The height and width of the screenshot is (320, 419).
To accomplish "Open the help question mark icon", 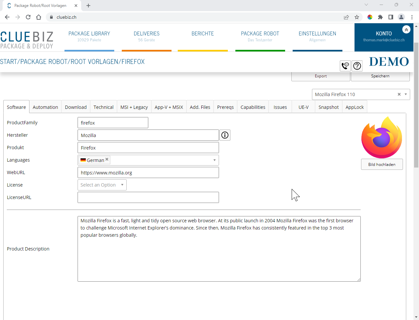I will click(x=357, y=66).
